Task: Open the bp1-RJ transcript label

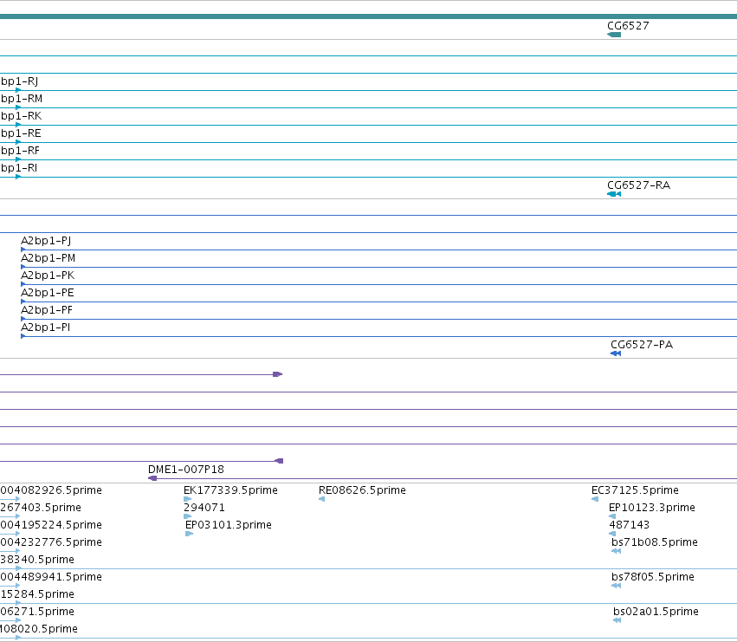Action: (x=19, y=81)
